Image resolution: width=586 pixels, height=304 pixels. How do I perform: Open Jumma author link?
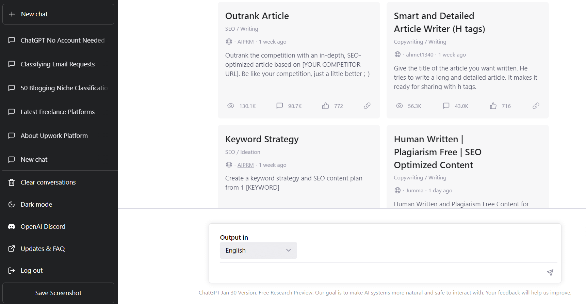coord(414,191)
